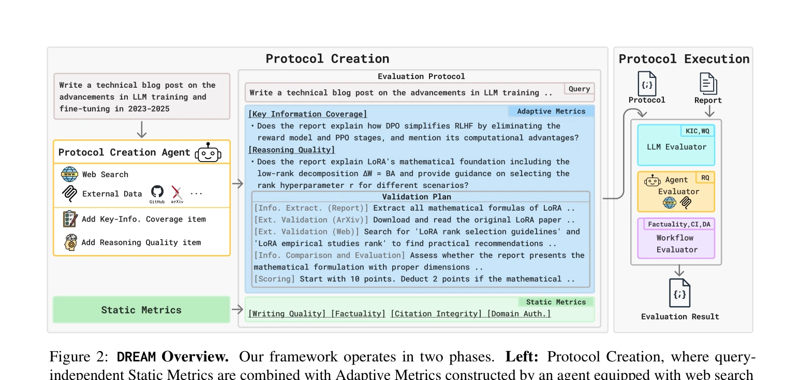Image resolution: width=800 pixels, height=380 pixels.
Task: Click the [Info. Extract. (Report)] step
Action: tap(311, 208)
